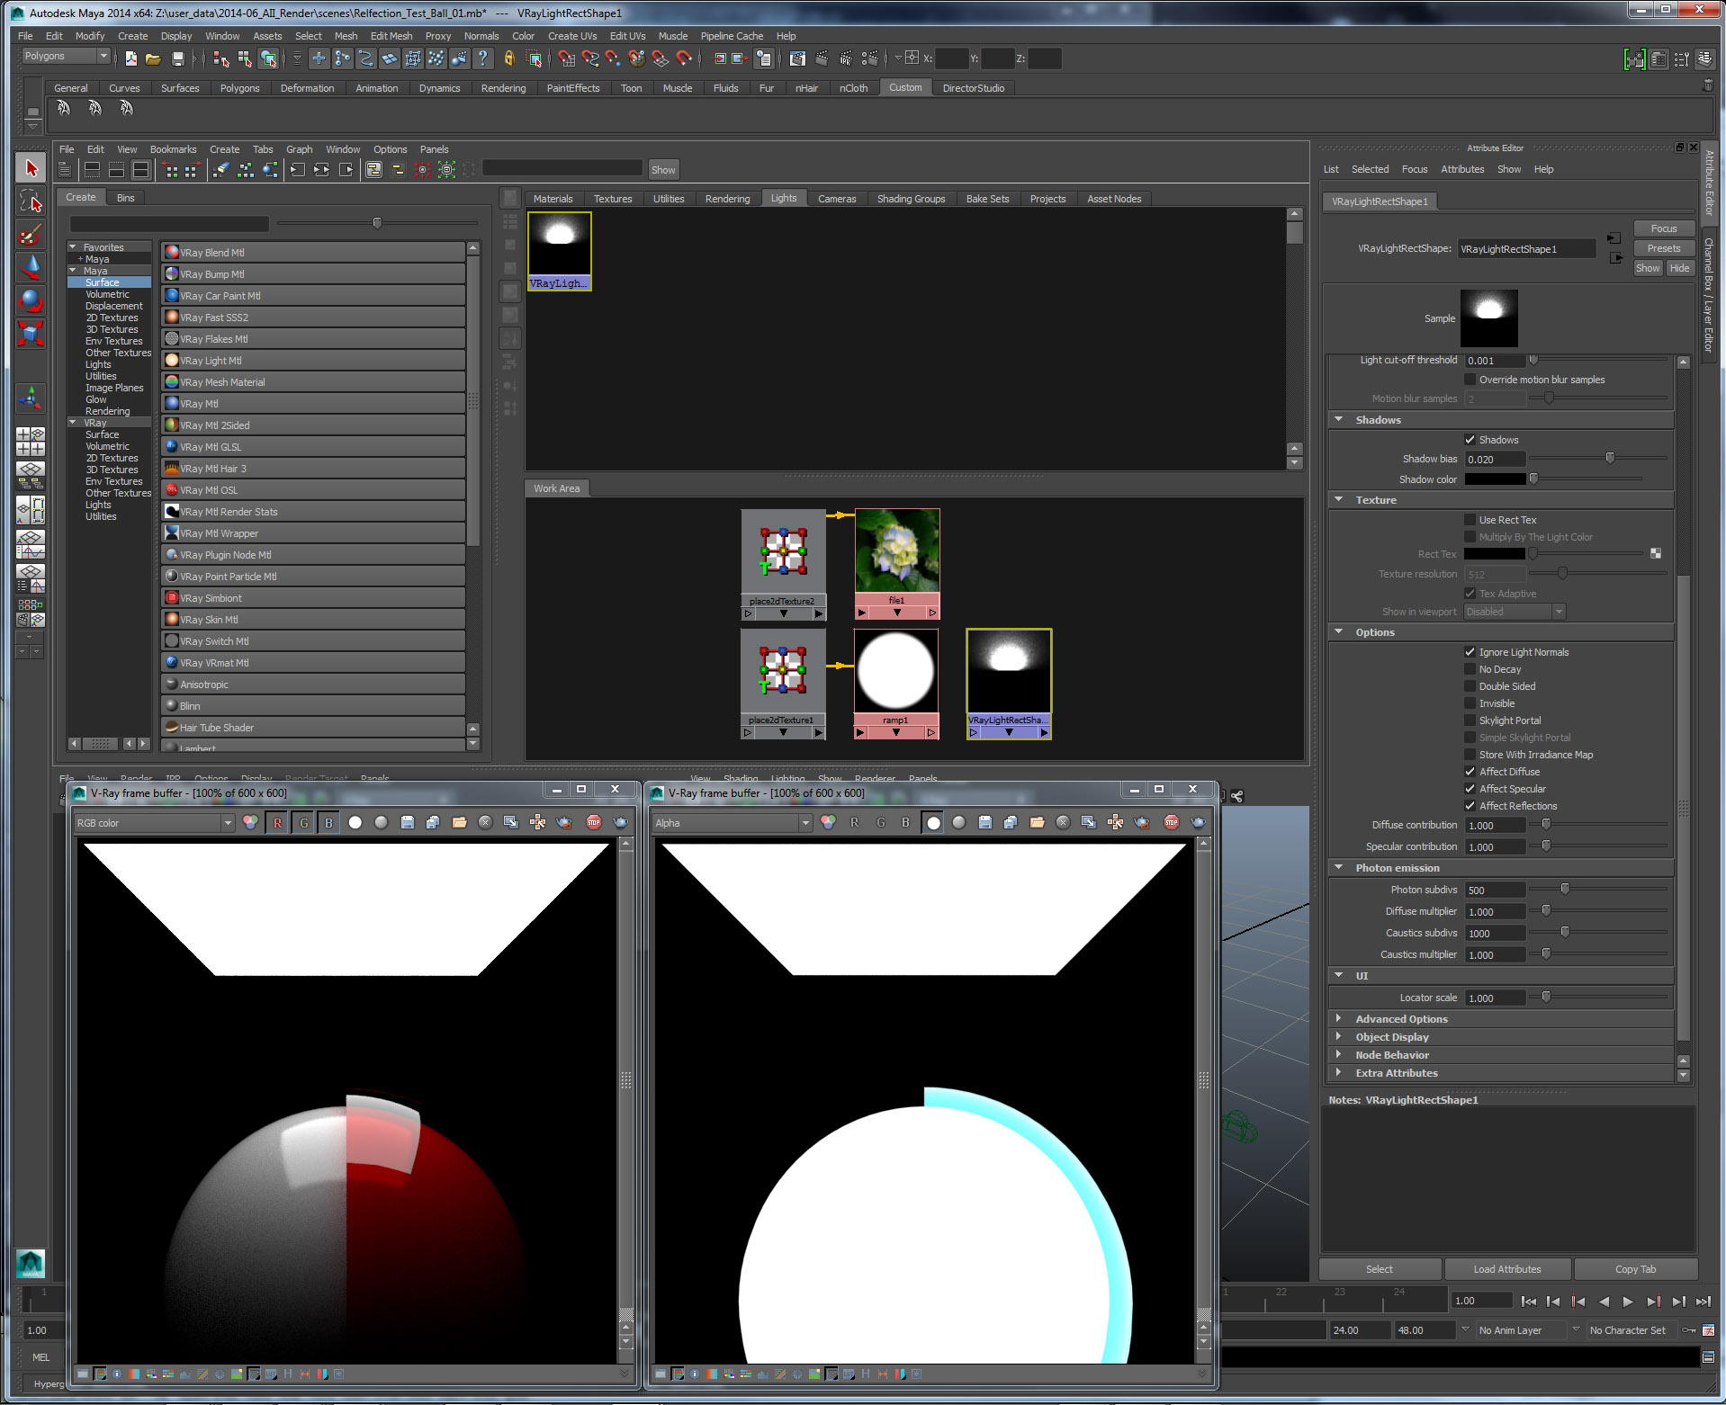This screenshot has width=1726, height=1405.
Task: Open the Edit Mesh menu
Action: pos(391,36)
